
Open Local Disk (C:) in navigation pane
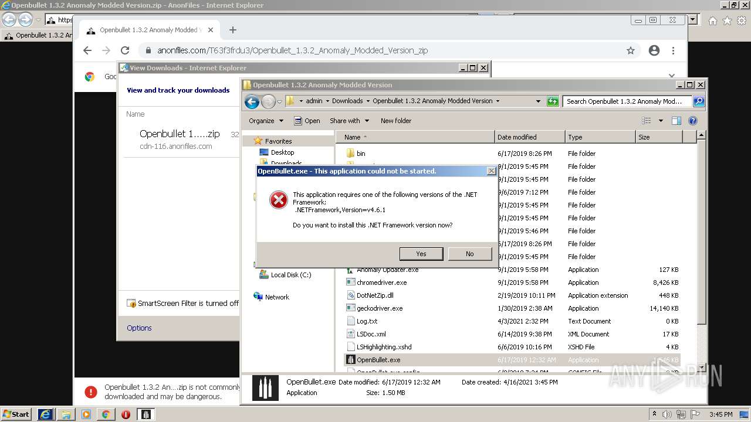click(291, 275)
